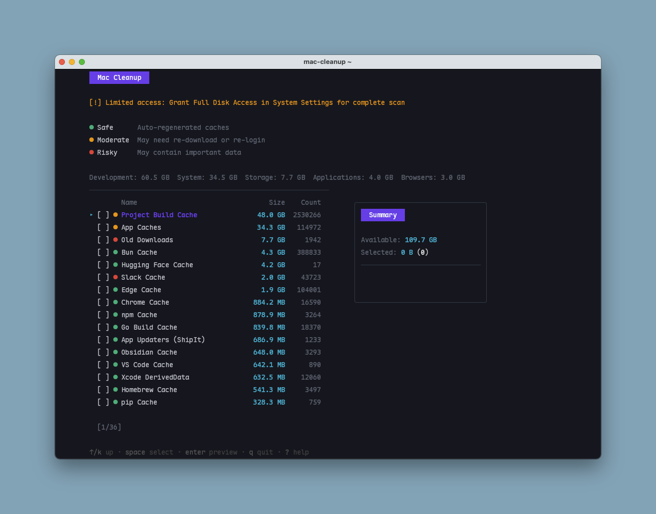Click the orange Moderate legend dot
The height and width of the screenshot is (514, 656).
coord(91,140)
